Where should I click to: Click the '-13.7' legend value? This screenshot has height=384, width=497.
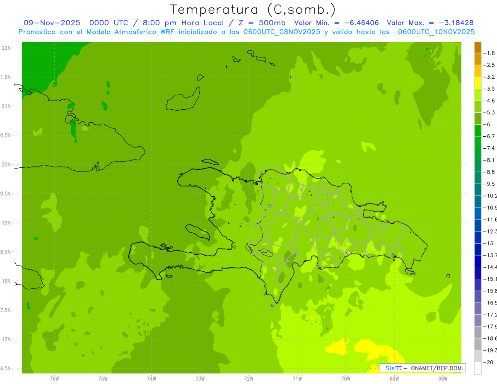491,255
